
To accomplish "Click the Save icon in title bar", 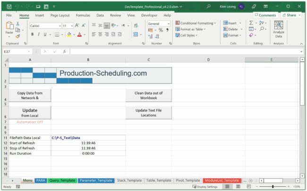I will click(x=9, y=7).
